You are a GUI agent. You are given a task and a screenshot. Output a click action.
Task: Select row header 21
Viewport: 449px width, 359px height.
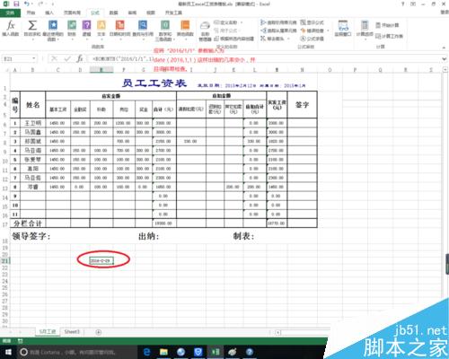(x=5, y=261)
